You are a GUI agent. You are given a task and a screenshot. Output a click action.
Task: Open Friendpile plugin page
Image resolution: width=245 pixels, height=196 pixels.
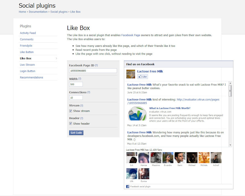click(x=26, y=46)
